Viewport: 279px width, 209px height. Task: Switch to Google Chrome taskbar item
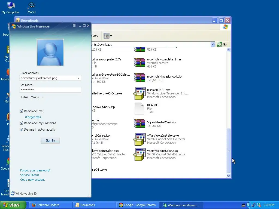point(138,205)
